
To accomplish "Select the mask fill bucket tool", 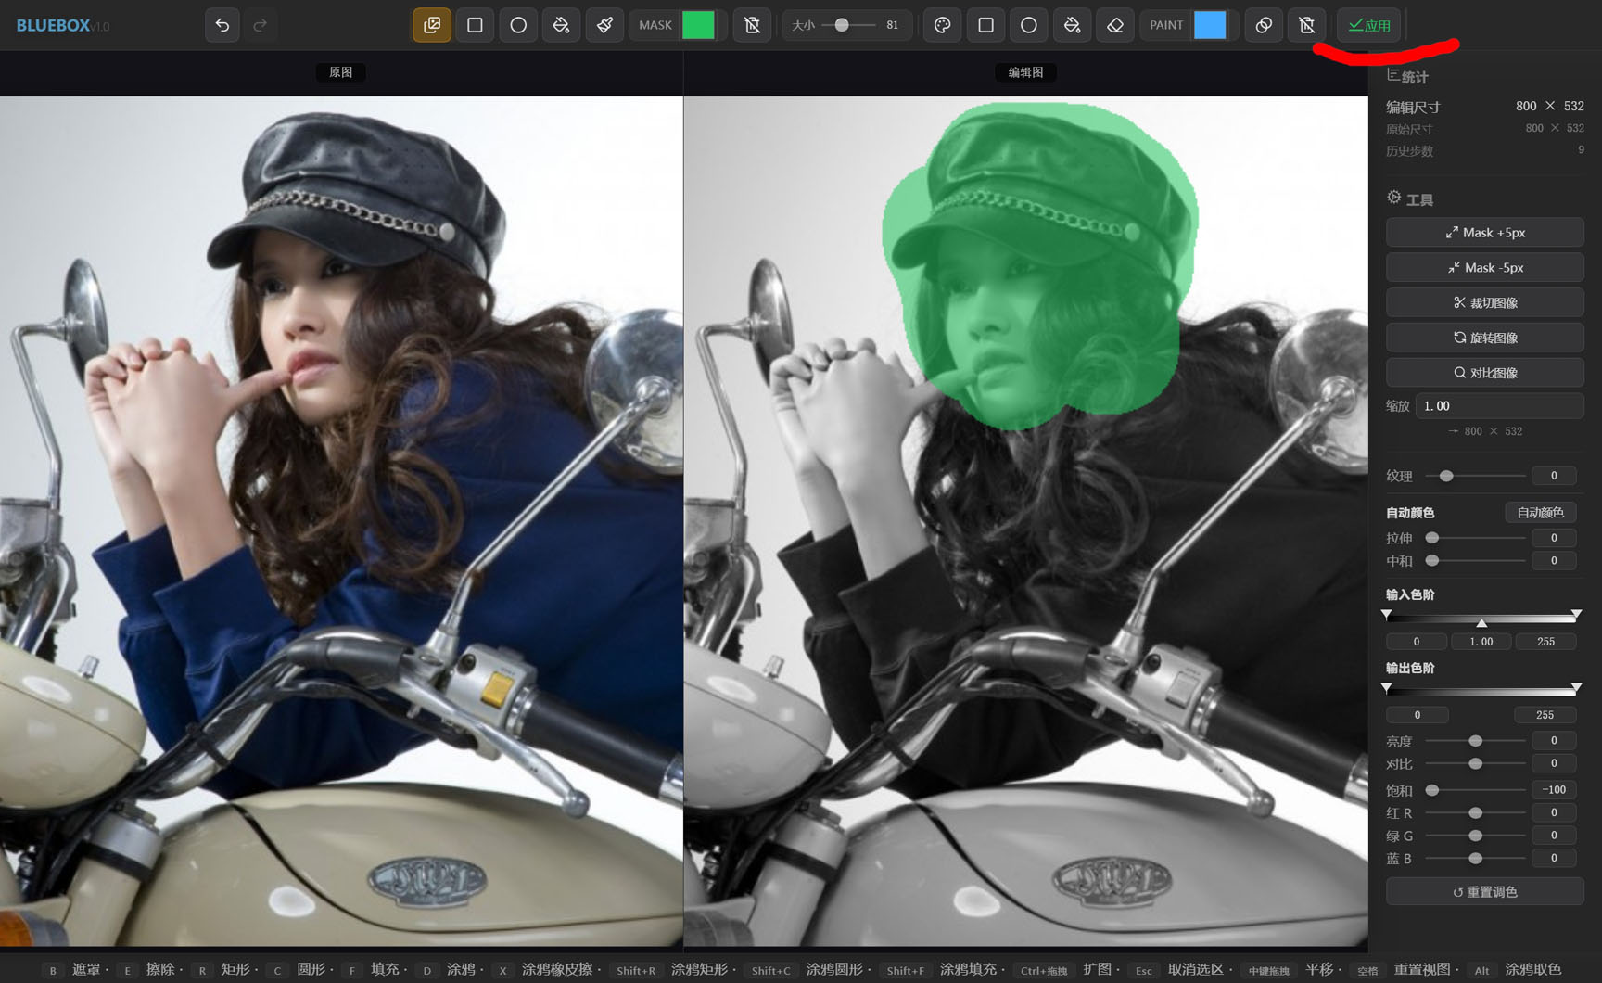I will [561, 25].
